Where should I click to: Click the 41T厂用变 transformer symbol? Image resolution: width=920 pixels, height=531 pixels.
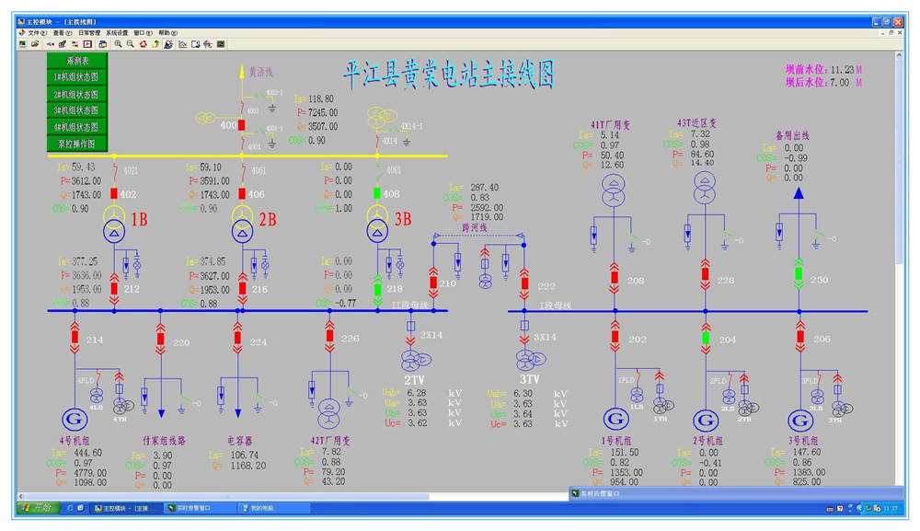click(615, 192)
